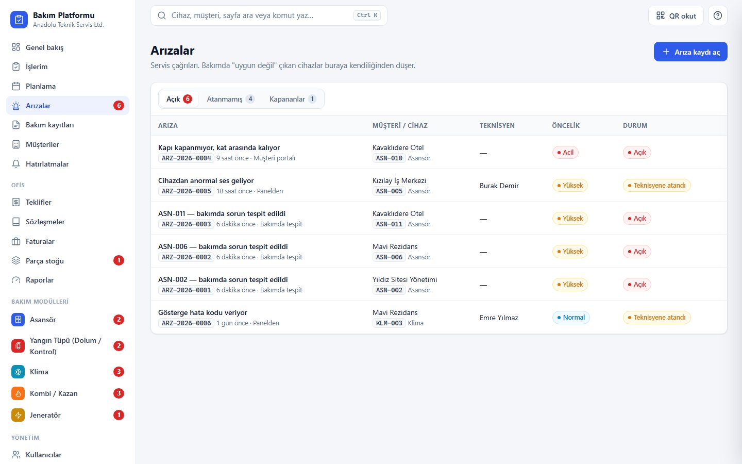Click the DURUM column header
The width and height of the screenshot is (742, 464).
[635, 125]
